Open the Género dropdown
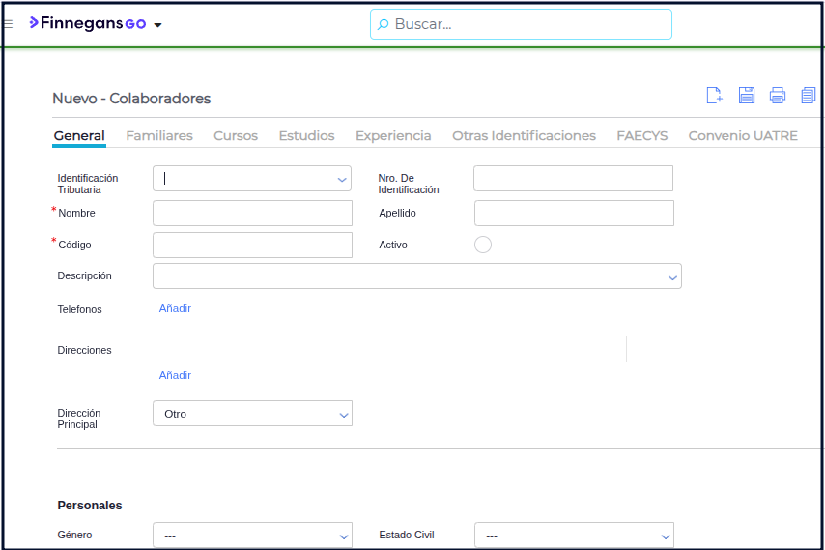The image size is (825, 550). point(342,536)
